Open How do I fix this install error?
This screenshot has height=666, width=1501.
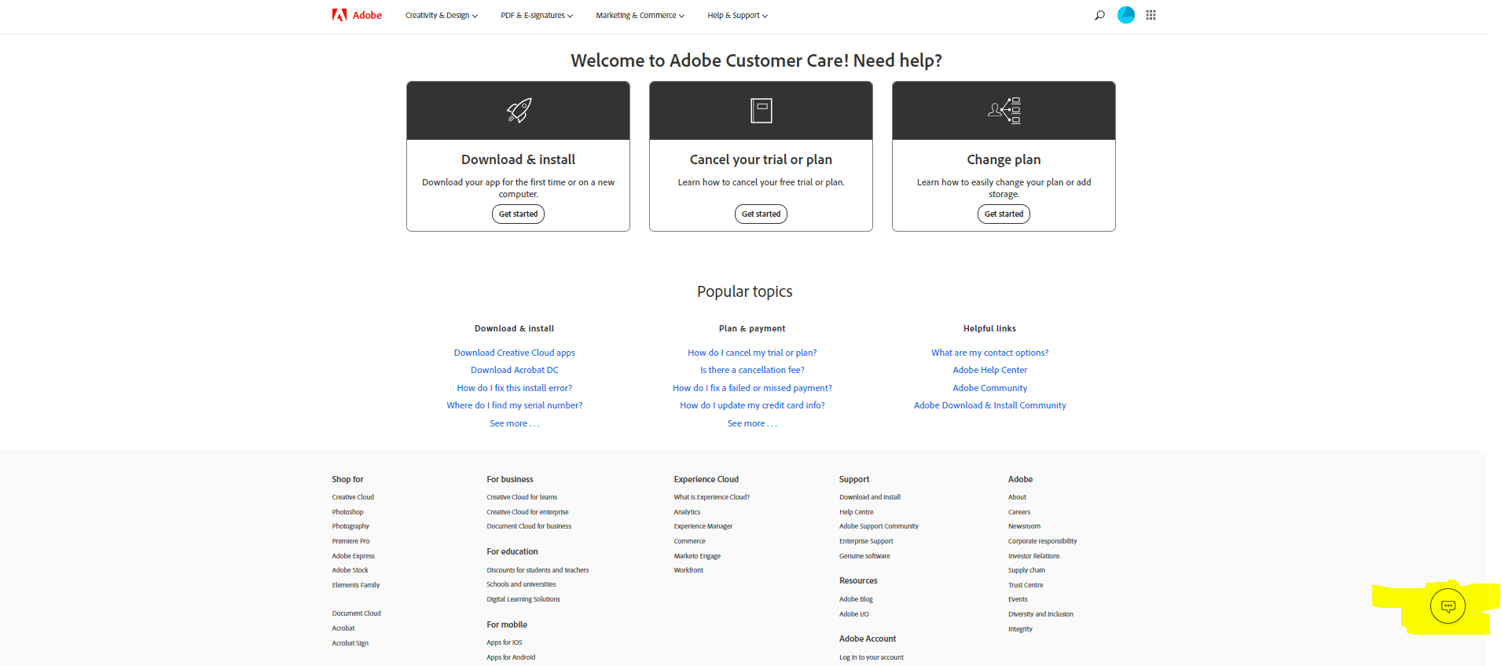pos(515,388)
